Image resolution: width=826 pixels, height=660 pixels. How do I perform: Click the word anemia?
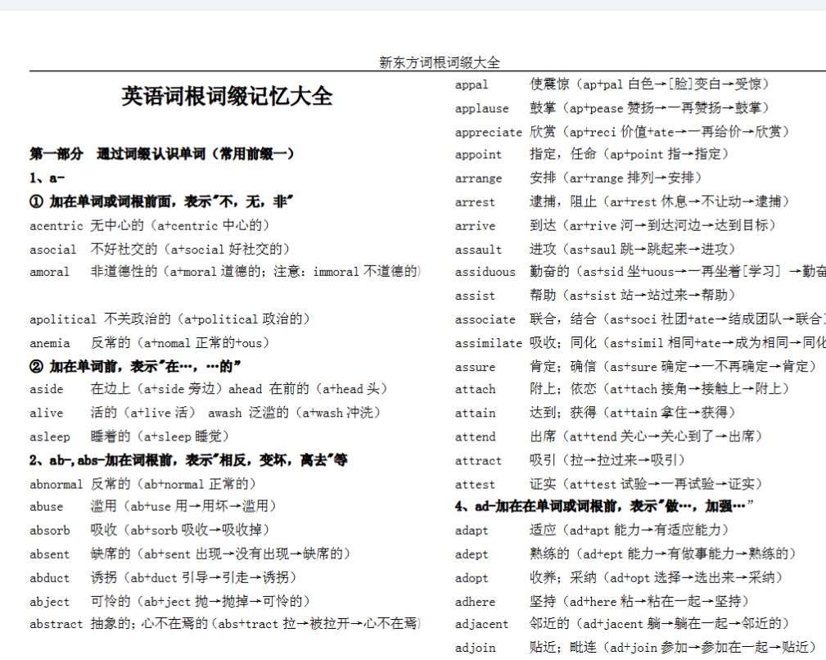point(49,343)
